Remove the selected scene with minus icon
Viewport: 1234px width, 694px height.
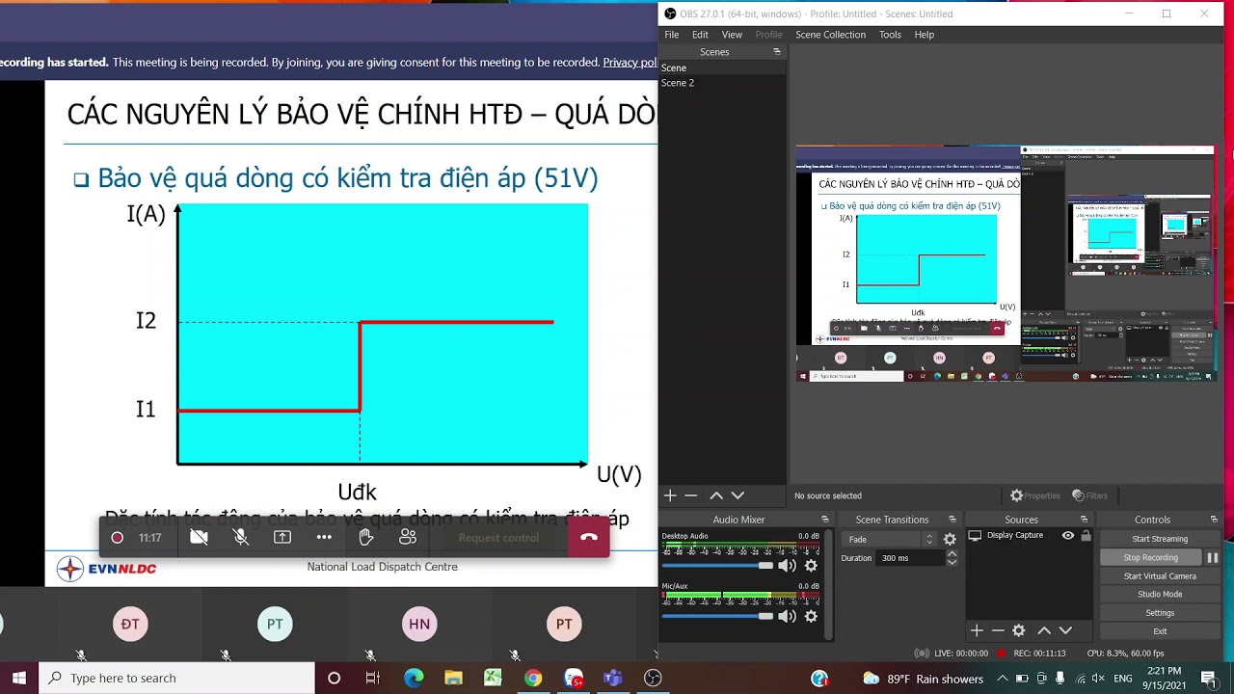click(x=691, y=495)
